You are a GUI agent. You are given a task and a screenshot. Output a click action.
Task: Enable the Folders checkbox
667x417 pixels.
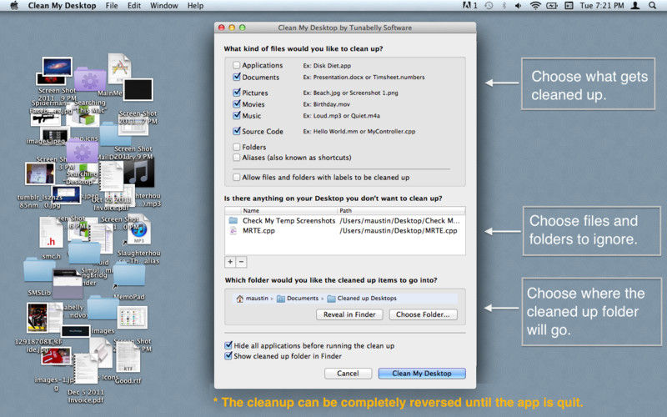(237, 147)
